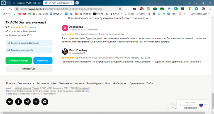Image resolution: width=214 pixels, height=114 pixels.
Task: Open the Google Диск bookmark
Action: [x=40, y=14]
